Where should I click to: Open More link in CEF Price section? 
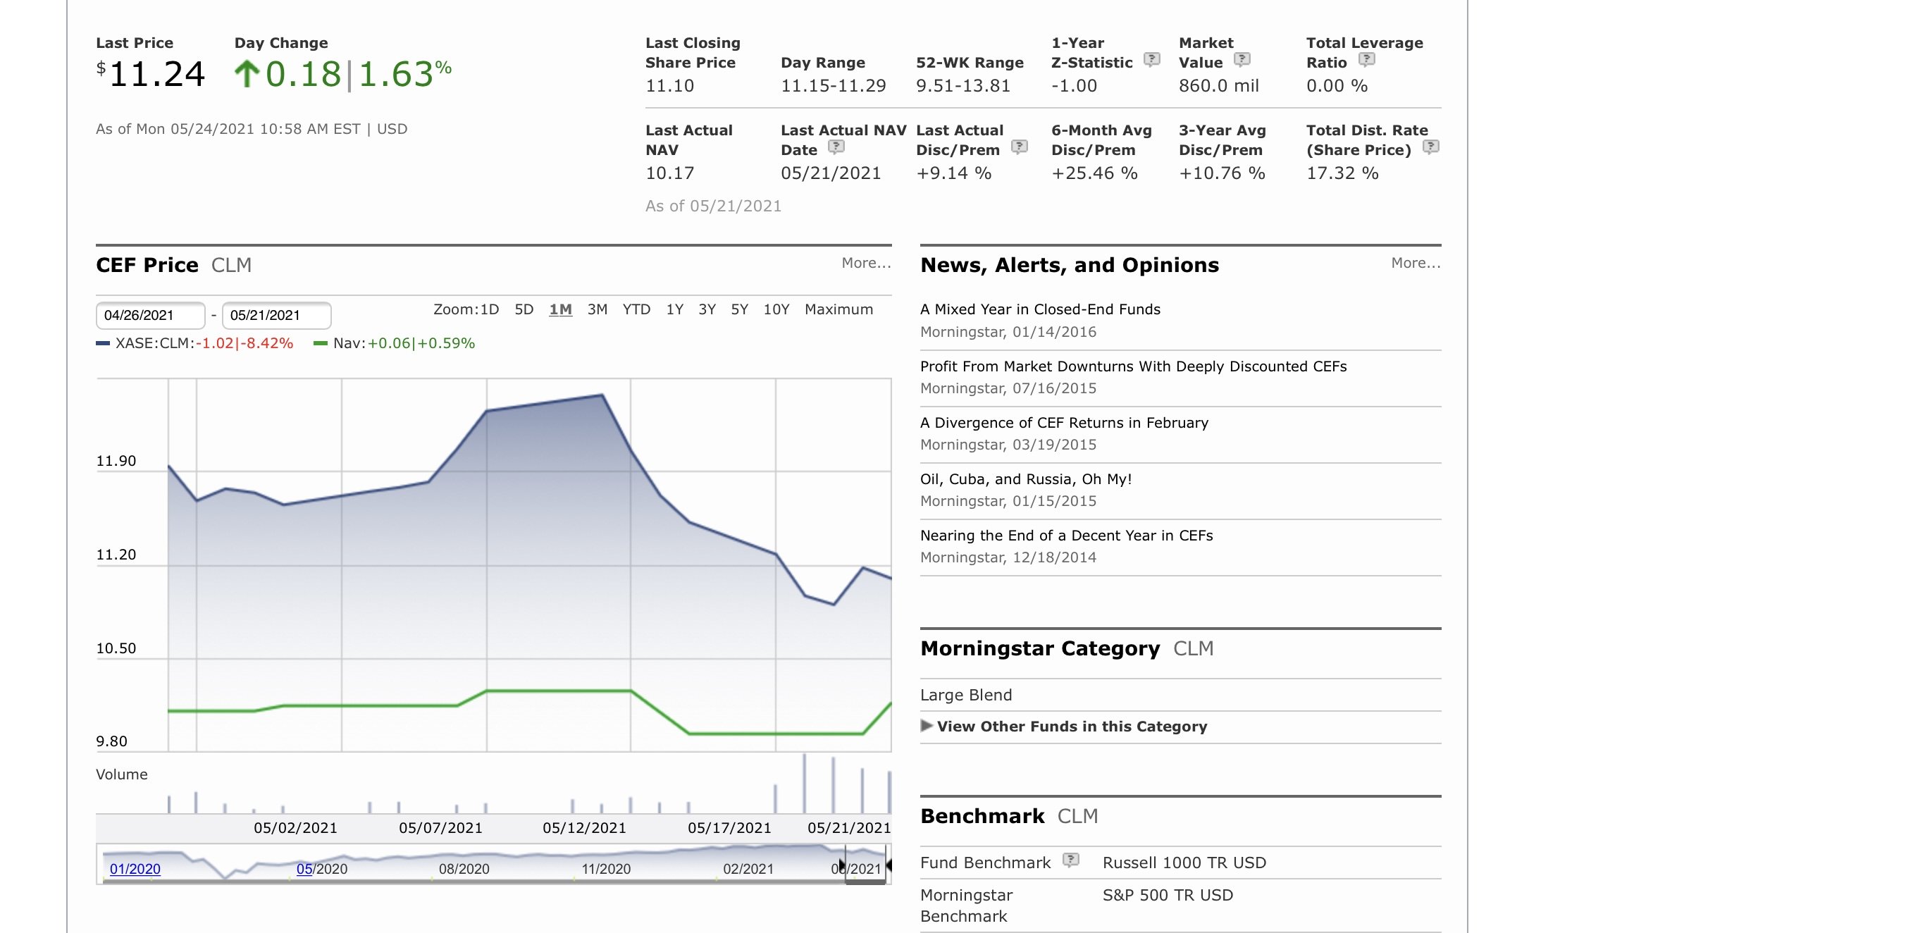pos(865,263)
